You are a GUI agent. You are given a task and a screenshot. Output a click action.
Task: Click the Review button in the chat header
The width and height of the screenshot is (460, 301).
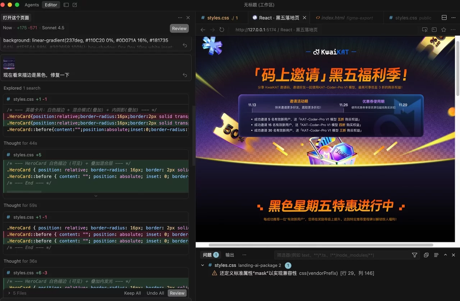tap(179, 28)
